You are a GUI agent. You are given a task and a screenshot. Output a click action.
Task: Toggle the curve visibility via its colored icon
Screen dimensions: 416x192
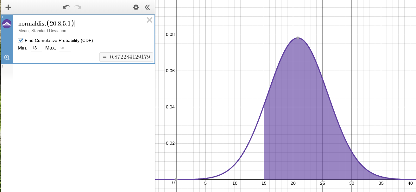pyautogui.click(x=7, y=23)
